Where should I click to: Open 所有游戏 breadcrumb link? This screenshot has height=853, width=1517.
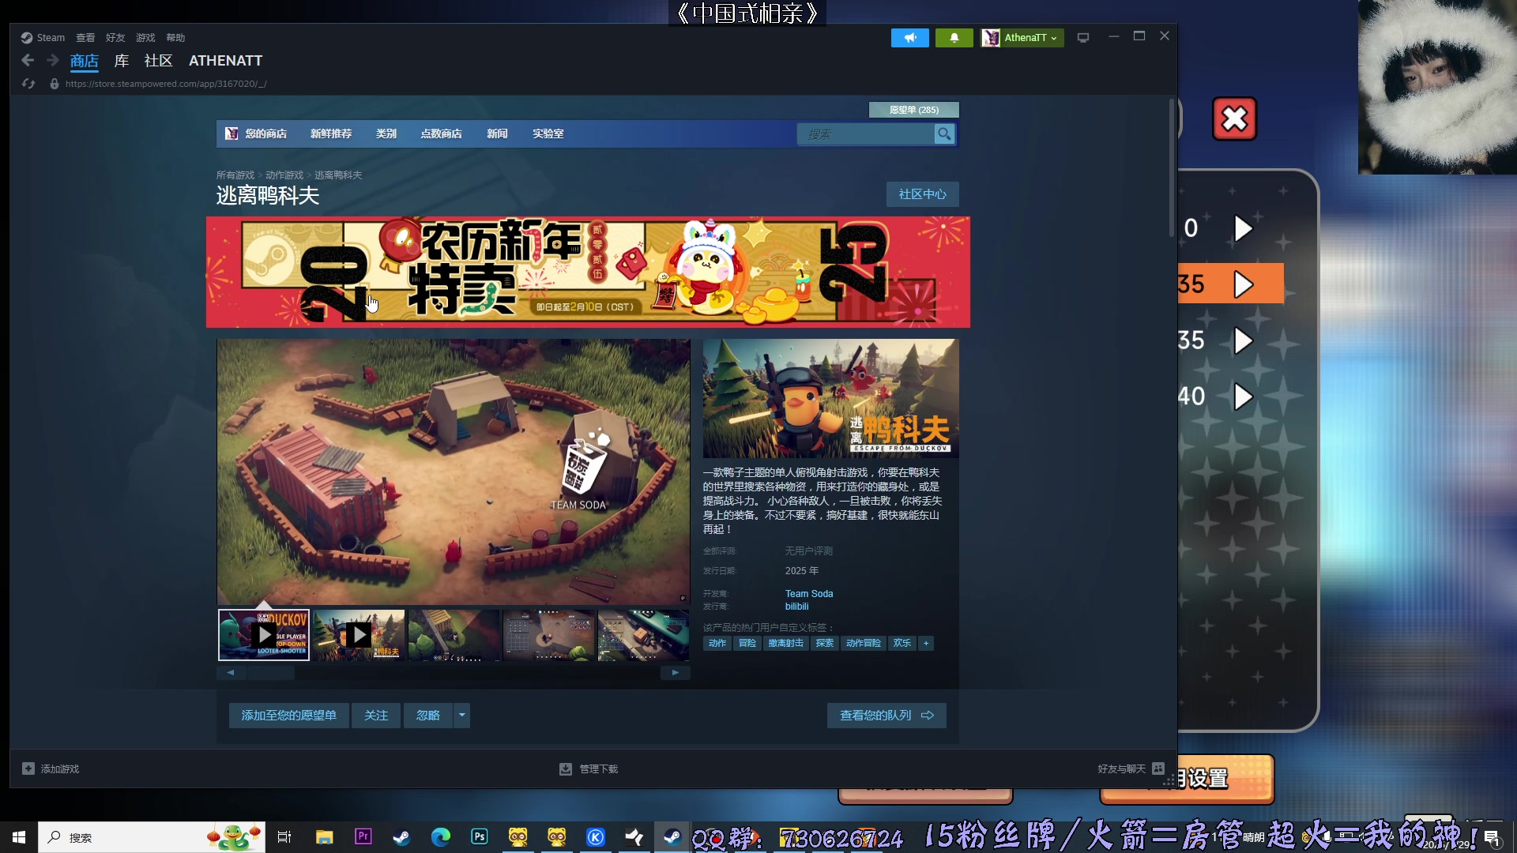(x=235, y=175)
